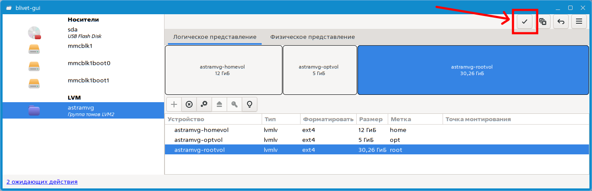The image size is (592, 191).
Task: Click the astramvg-optvol 5 ГиБ block
Action: (320, 70)
